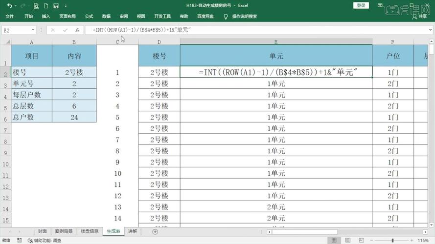The width and height of the screenshot is (435, 244).
Task: Create a new workbook with the blank page icon
Action: 46,5
